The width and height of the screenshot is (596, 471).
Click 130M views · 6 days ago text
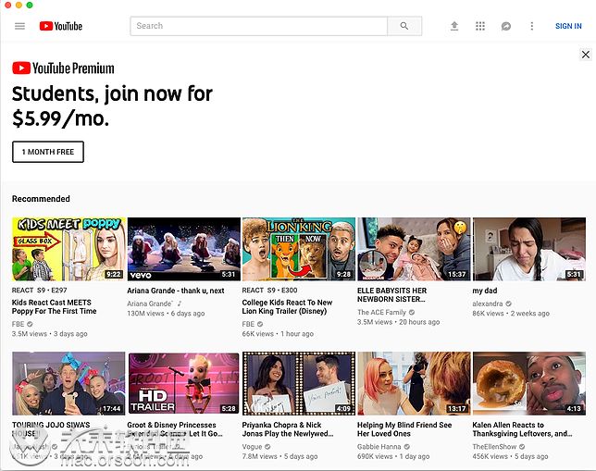[166, 314]
